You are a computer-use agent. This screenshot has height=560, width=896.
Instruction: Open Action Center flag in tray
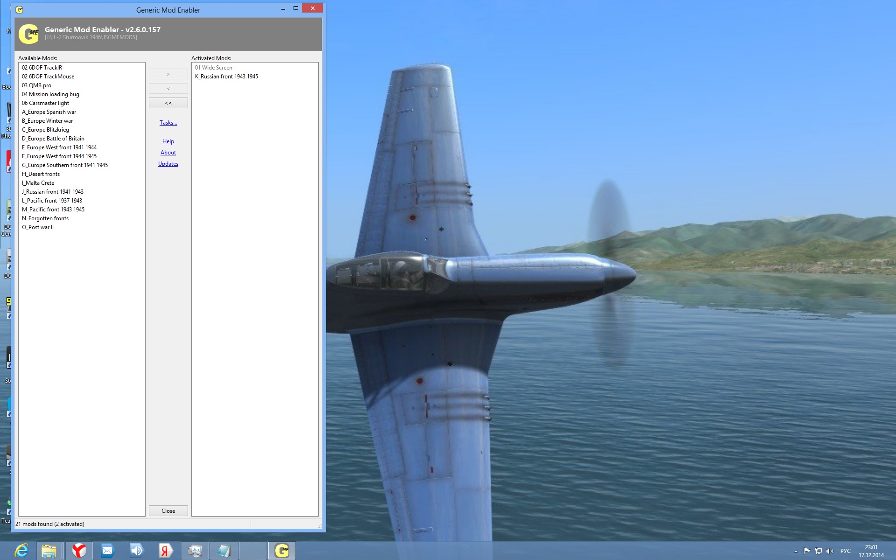(807, 551)
